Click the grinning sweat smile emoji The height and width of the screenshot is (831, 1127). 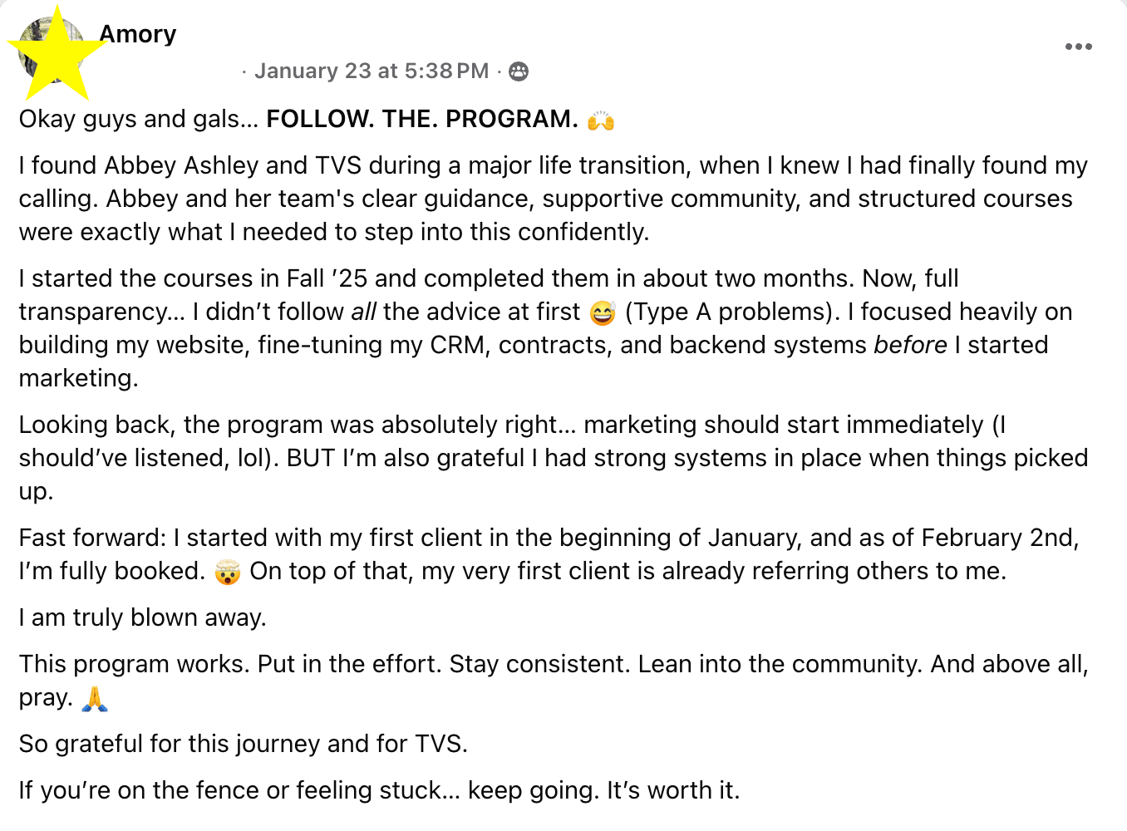602,313
